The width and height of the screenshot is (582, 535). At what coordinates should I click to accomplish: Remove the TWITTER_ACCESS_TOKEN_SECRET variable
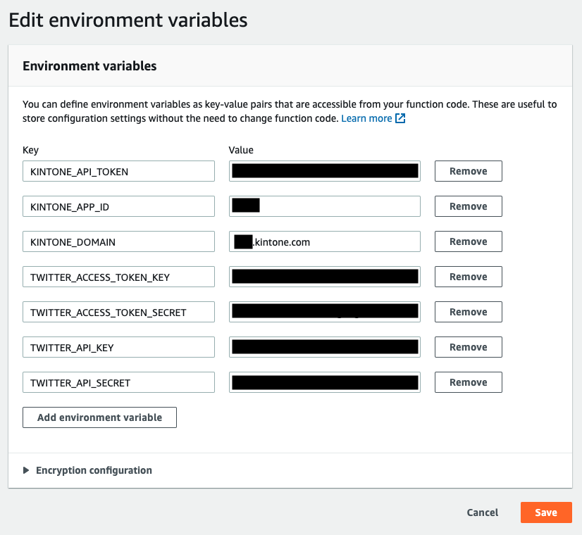468,312
